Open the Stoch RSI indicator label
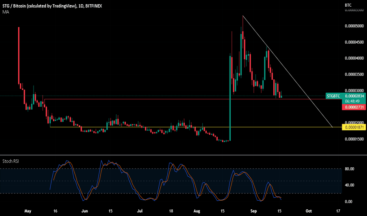This screenshot has width=367, height=216. (x=11, y=161)
